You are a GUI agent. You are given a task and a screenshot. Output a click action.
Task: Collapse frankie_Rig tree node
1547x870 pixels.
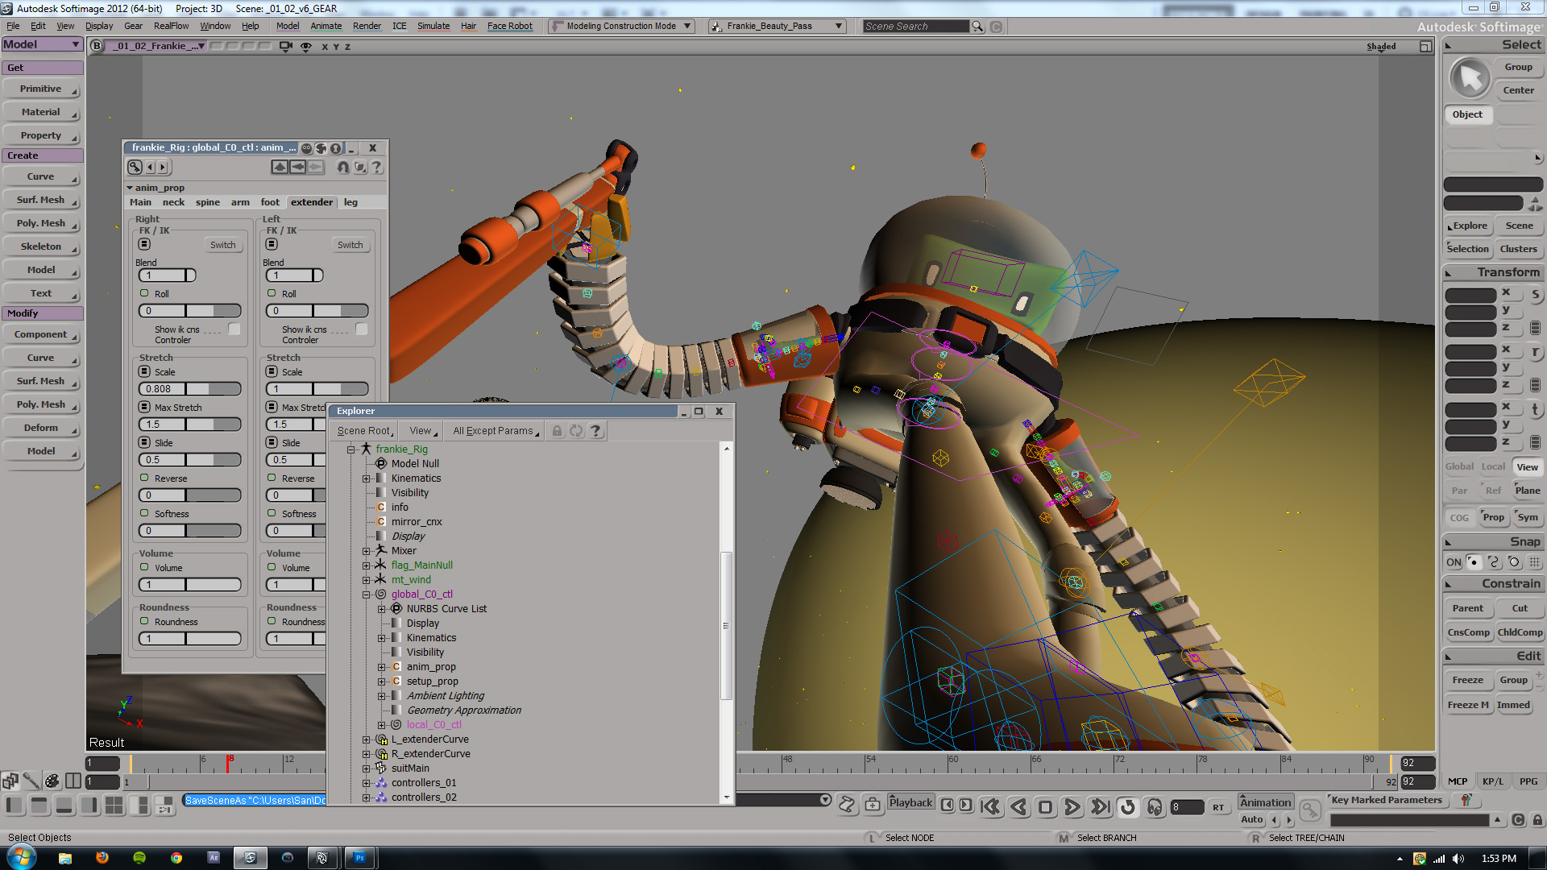click(x=351, y=449)
